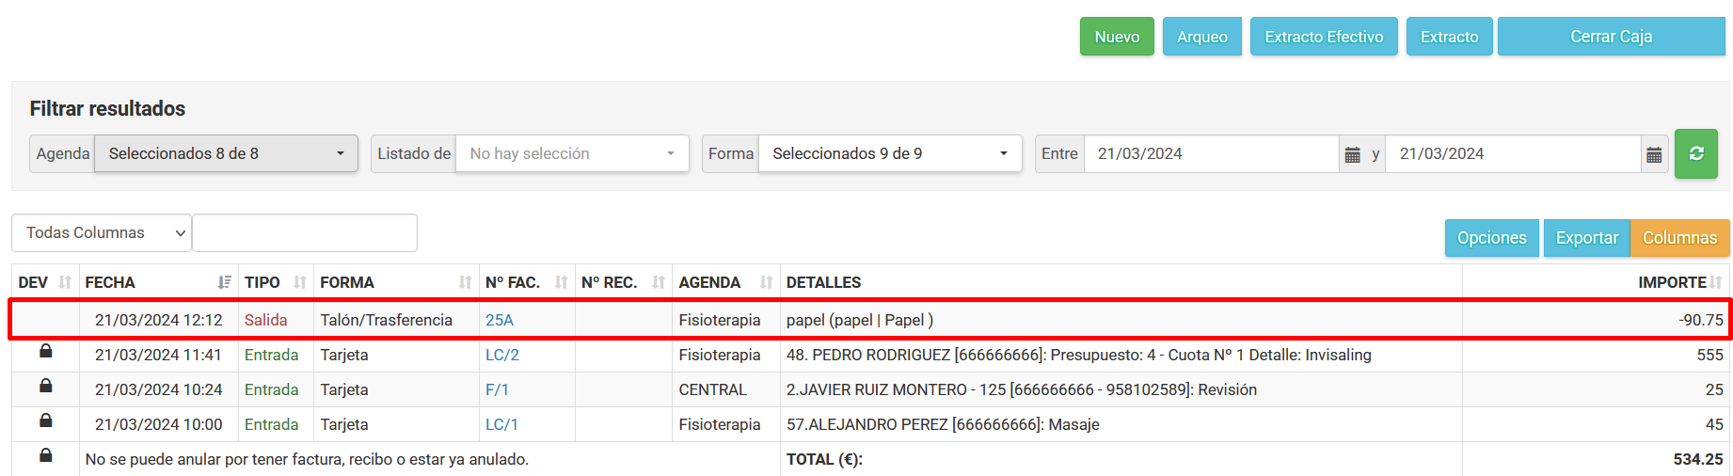Click lock icon on 10:00 entry
The height and width of the screenshot is (476, 1733).
45,421
